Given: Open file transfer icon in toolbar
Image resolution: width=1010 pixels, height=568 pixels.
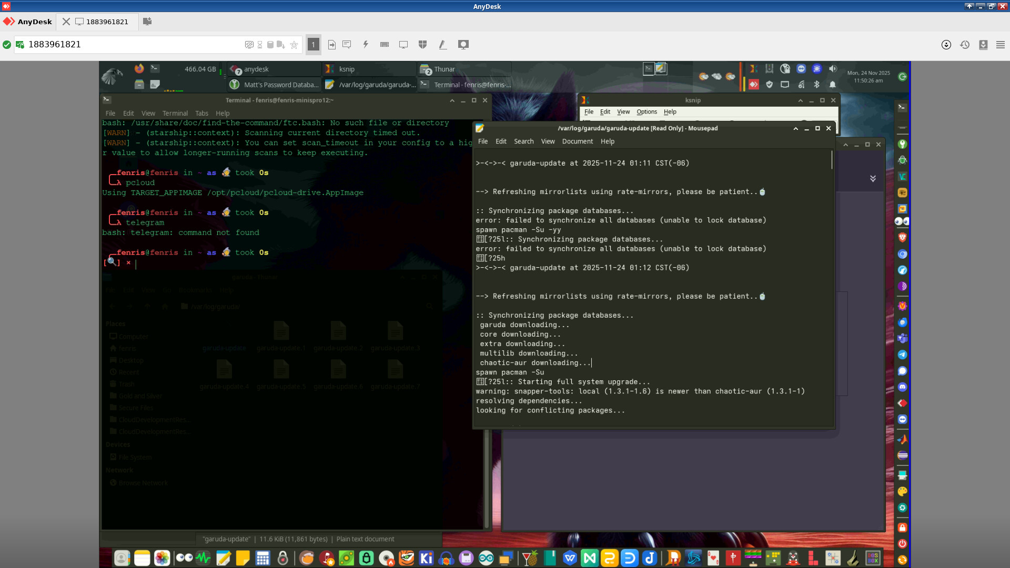Looking at the screenshot, I should [x=332, y=45].
